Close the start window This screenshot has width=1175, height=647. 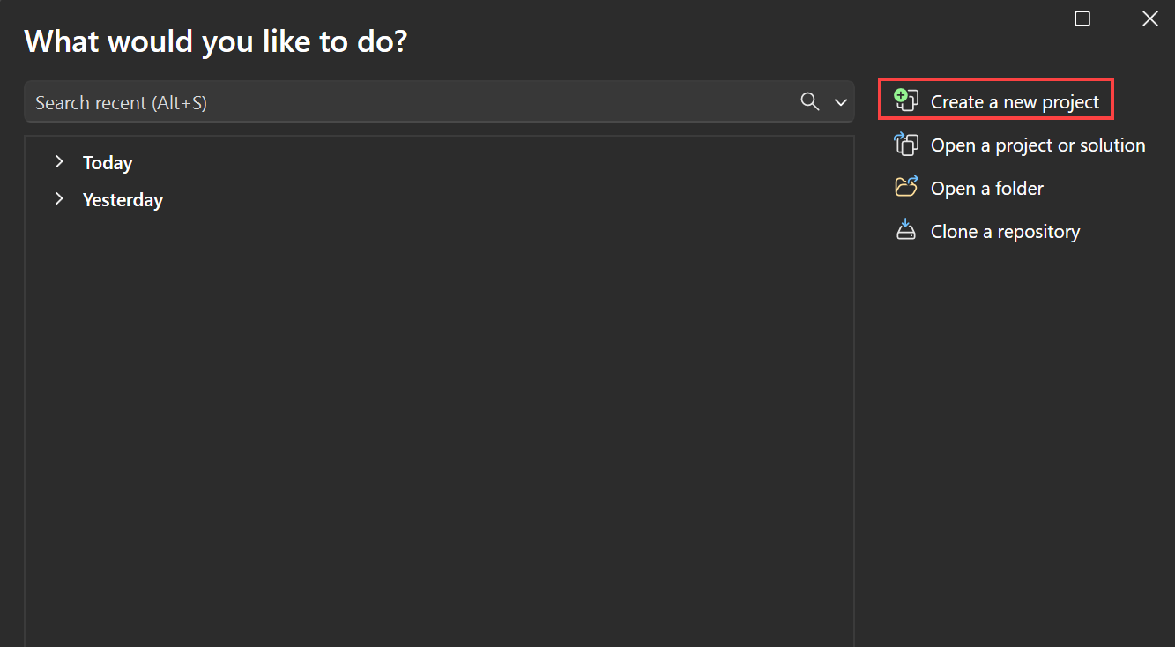pyautogui.click(x=1149, y=19)
